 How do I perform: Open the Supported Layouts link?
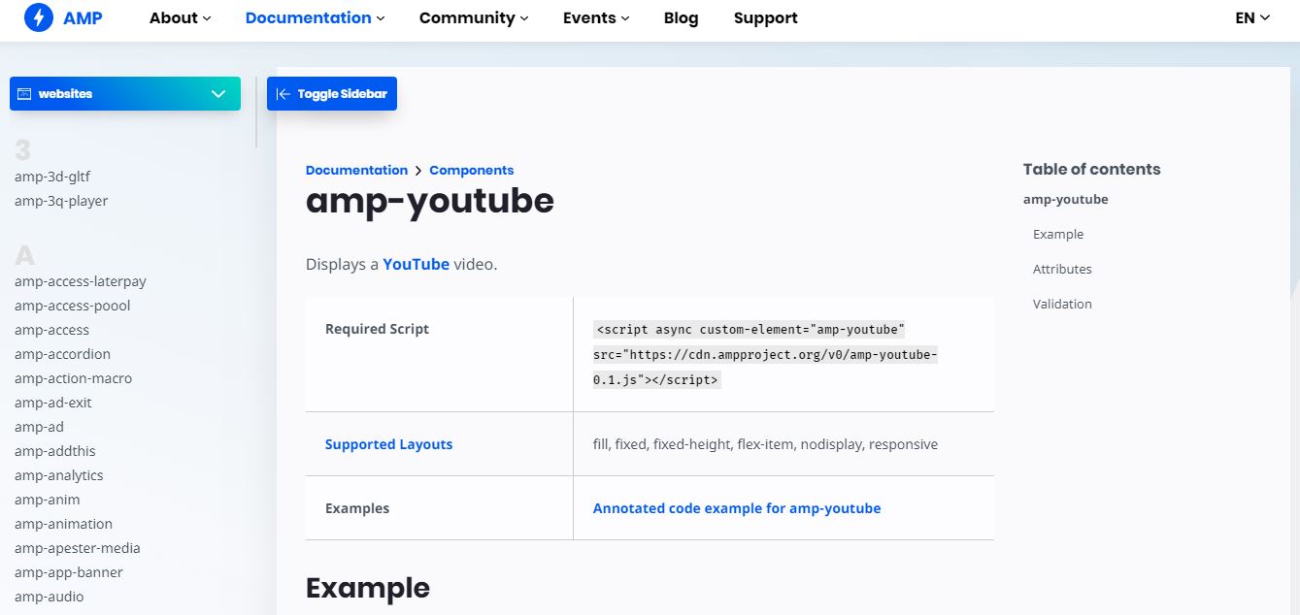pos(388,444)
